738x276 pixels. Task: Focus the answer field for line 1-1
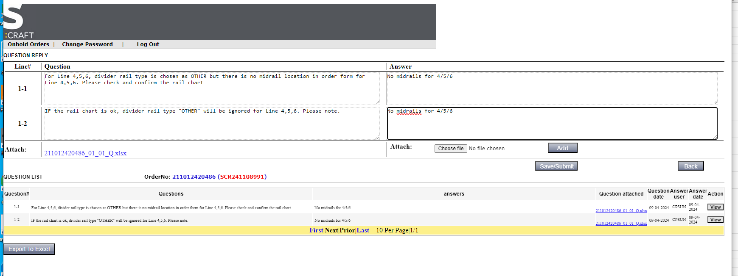[552, 88]
